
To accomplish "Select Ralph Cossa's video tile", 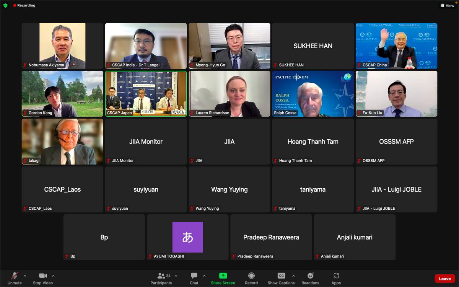I will [313, 94].
